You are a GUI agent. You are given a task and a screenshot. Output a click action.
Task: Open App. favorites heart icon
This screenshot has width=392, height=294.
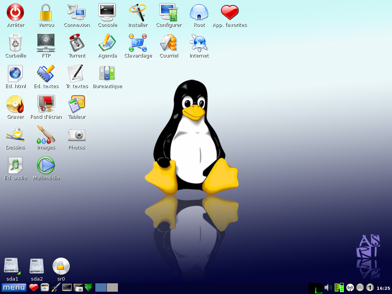(230, 12)
